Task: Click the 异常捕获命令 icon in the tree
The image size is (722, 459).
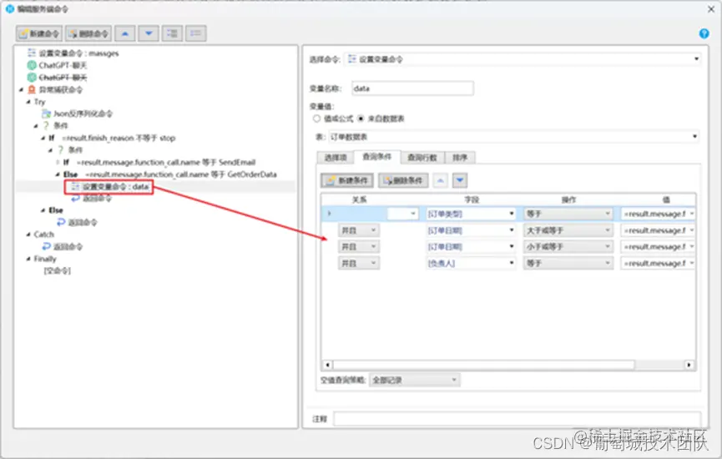Action: tap(32, 89)
